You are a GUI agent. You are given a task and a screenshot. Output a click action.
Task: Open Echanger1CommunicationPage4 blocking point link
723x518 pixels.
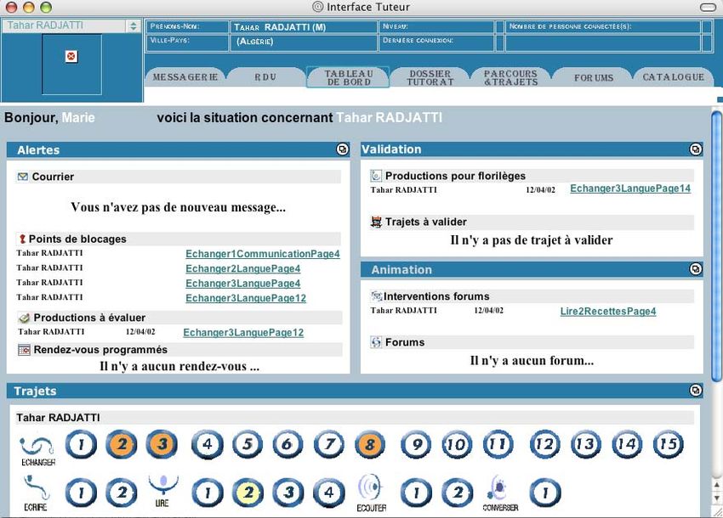pos(262,254)
